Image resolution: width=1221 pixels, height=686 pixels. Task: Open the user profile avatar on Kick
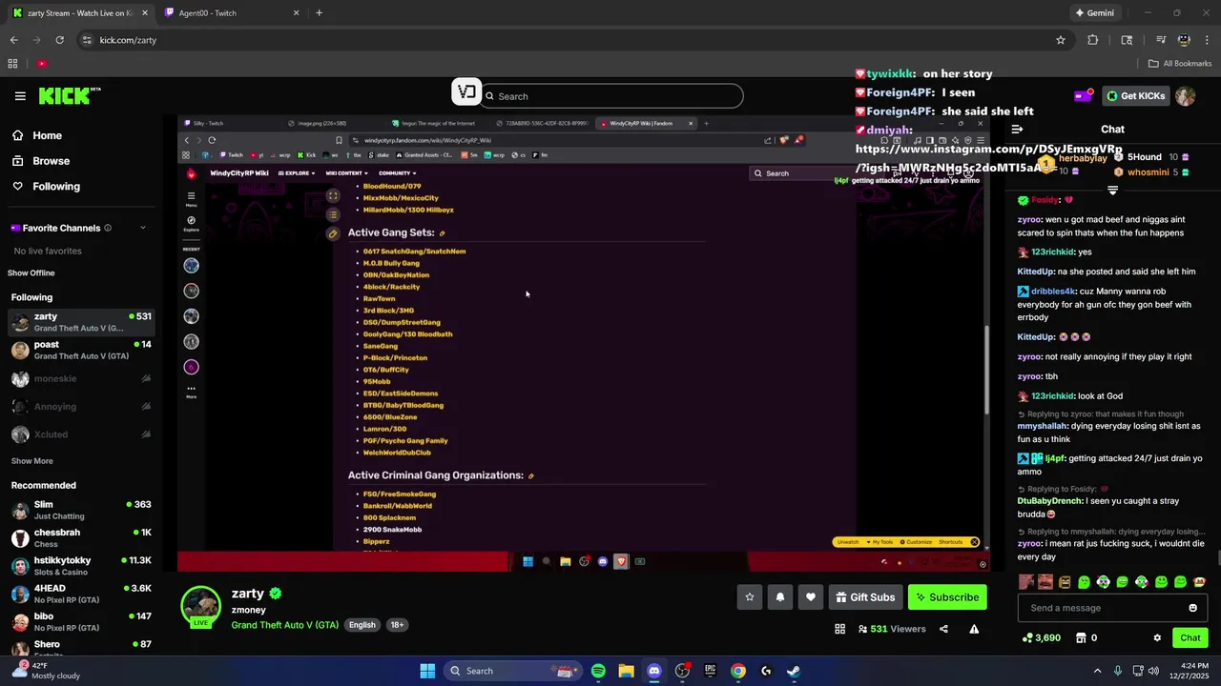point(1185,96)
